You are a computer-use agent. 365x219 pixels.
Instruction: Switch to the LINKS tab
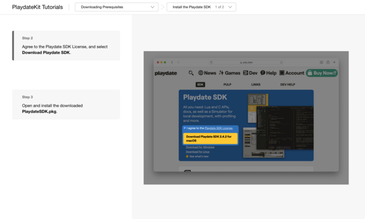click(x=255, y=85)
